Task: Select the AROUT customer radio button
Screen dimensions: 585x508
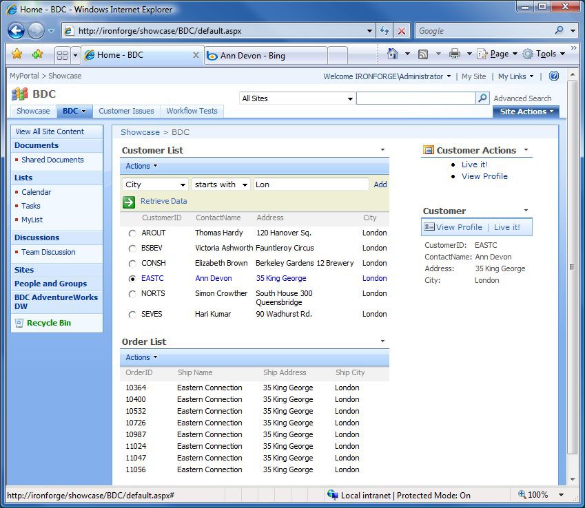Action: tap(131, 233)
